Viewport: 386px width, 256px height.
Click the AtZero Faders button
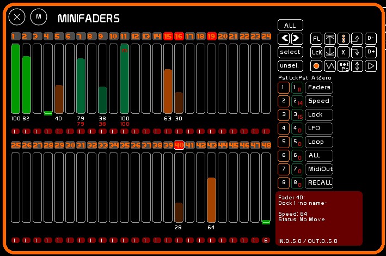(319, 88)
